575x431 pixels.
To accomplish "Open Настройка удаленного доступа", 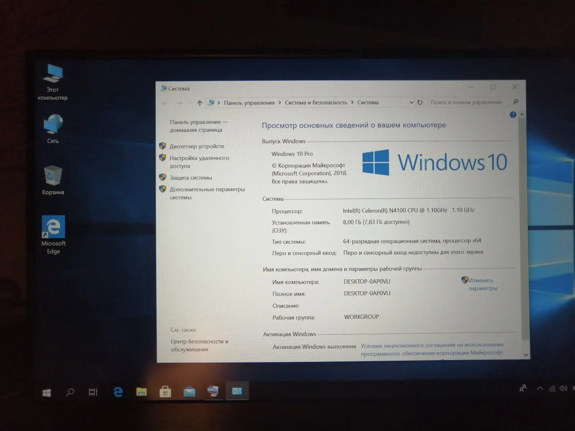I will (x=199, y=162).
